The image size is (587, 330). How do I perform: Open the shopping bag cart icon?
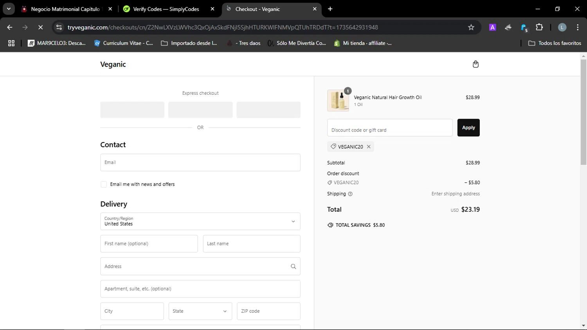[x=475, y=64]
